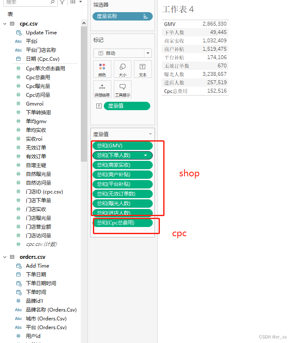This screenshot has width=293, height=343.
Task: Click number icon beside Cpc单次点击费用
Action: coord(18,68)
